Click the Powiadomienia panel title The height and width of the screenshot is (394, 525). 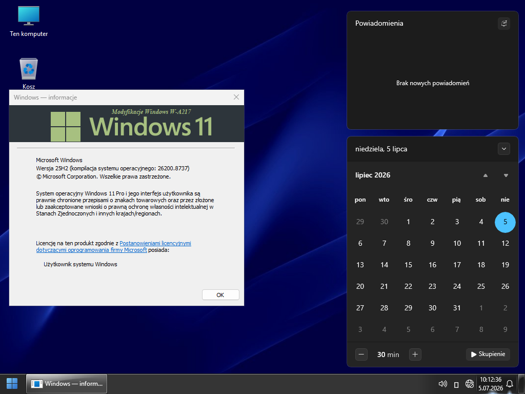379,23
